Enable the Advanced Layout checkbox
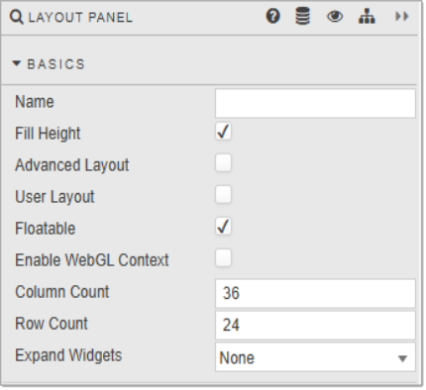The width and height of the screenshot is (426, 390). 223,163
